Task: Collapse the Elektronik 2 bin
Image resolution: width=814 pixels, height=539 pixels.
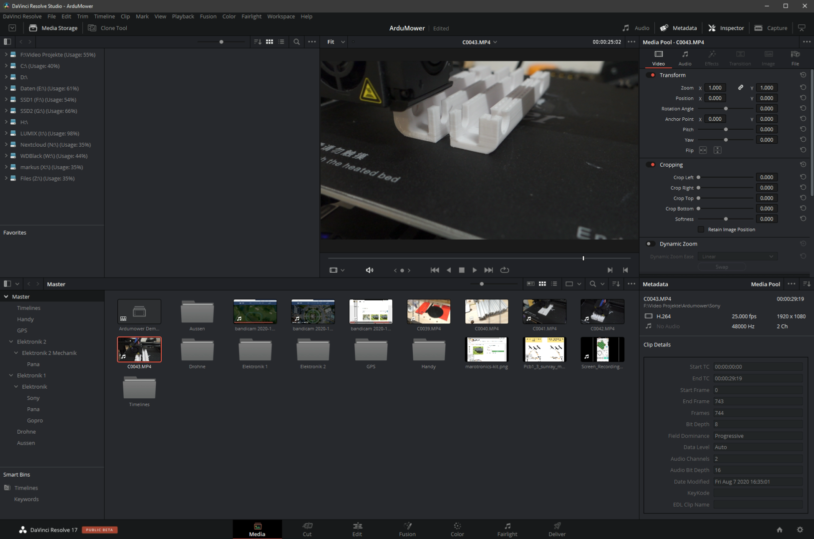Action: (x=11, y=342)
